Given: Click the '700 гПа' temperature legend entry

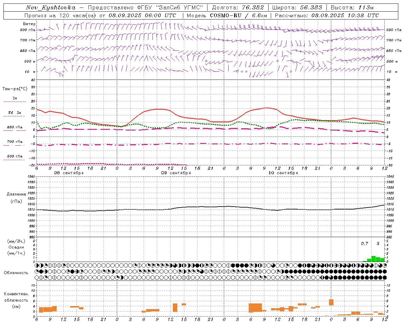Looking at the screenshot, I should click(x=15, y=142).
